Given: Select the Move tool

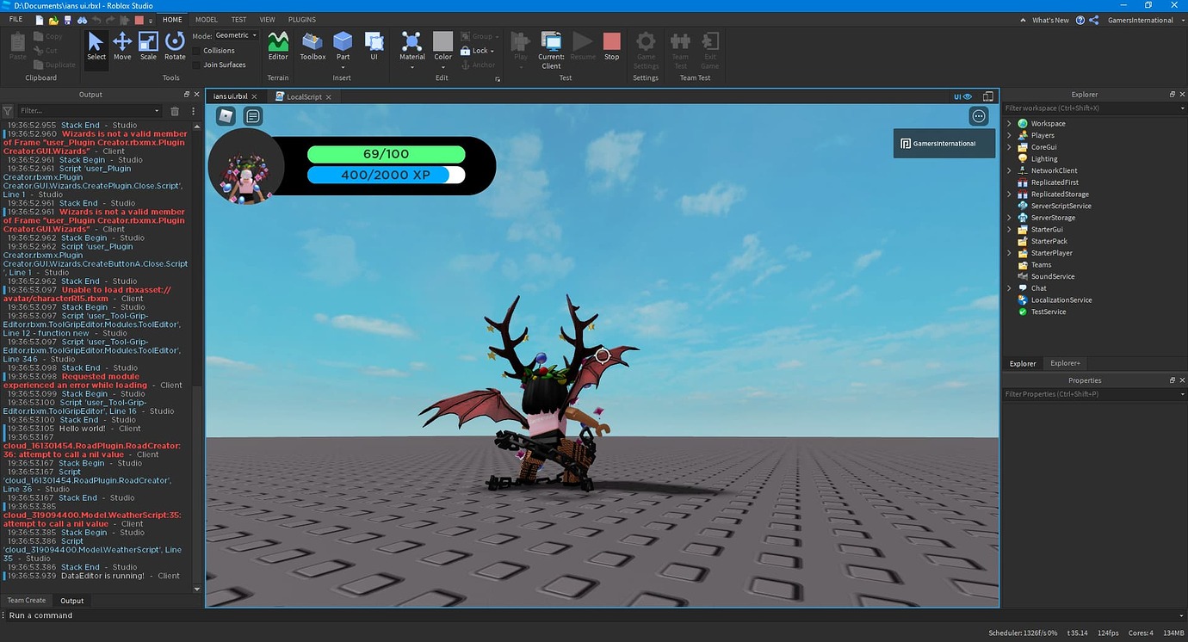Looking at the screenshot, I should [x=121, y=43].
